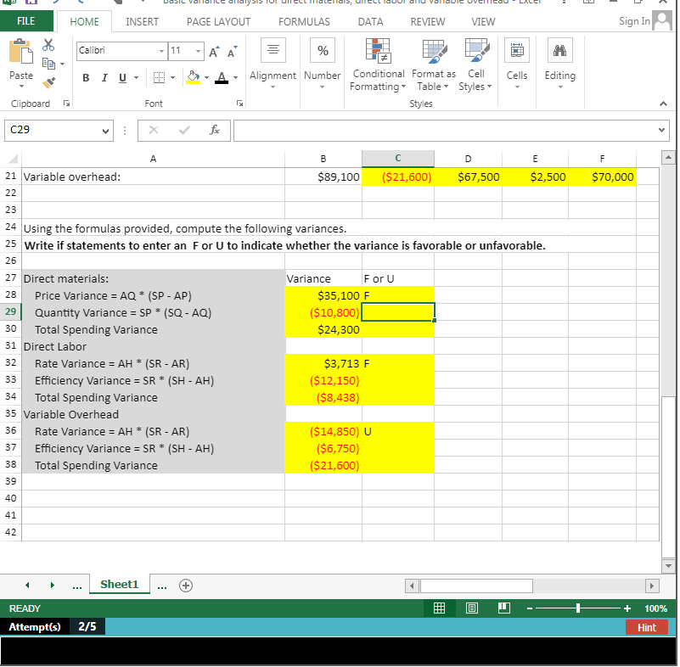680x667 pixels.
Task: Apply Underline formatting
Action: (123, 78)
